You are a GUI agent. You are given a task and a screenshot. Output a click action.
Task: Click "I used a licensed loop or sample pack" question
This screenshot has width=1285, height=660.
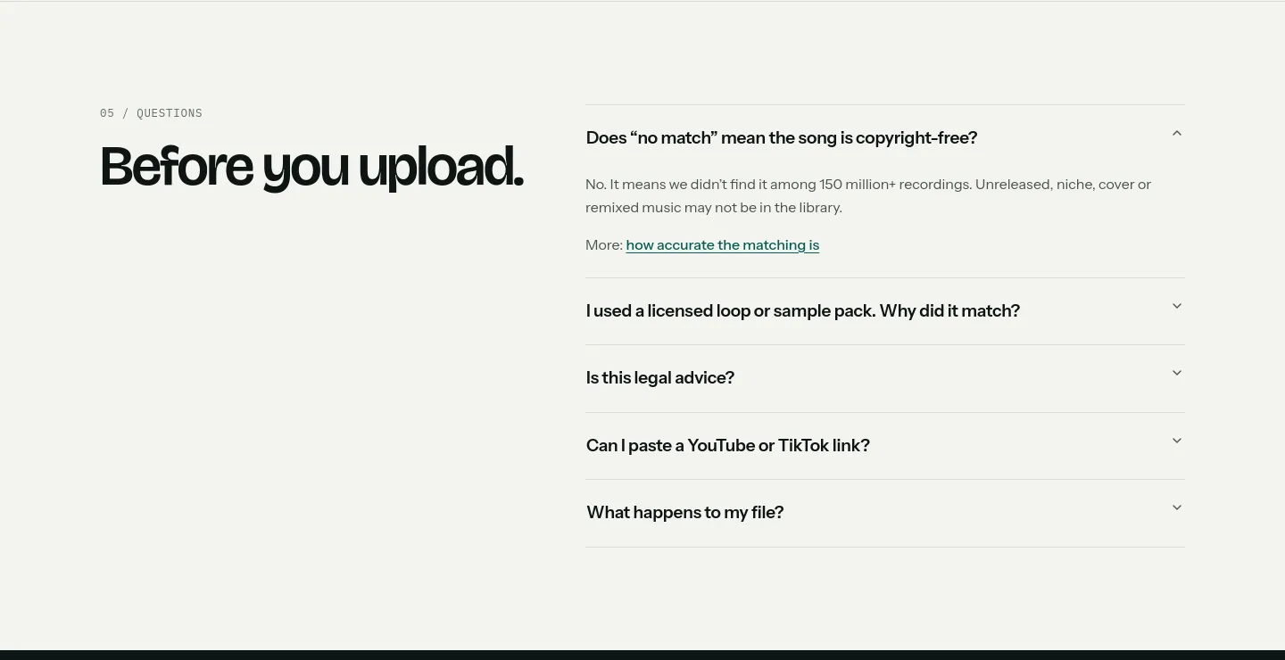tap(803, 310)
